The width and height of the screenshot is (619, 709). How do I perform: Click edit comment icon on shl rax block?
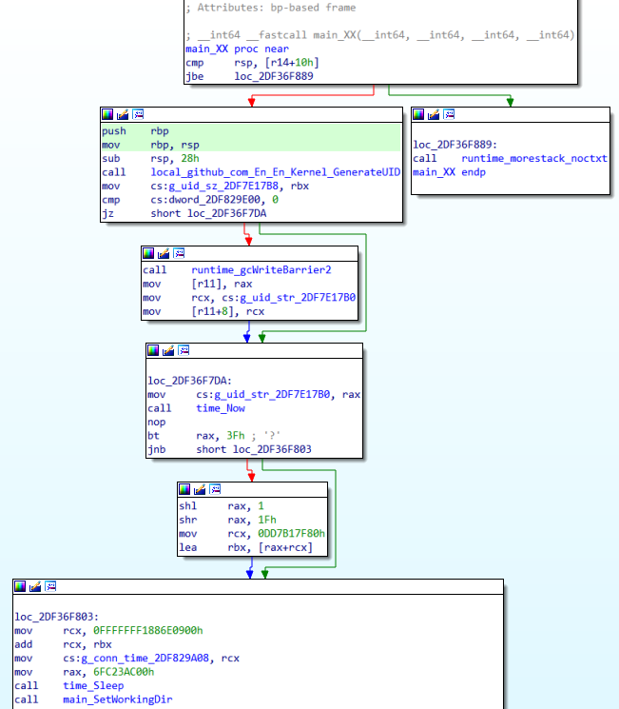point(202,489)
